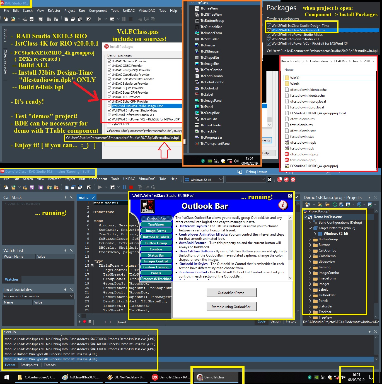382x384 pixels.
Task: Switch to the Threads tab
Action: point(50,365)
